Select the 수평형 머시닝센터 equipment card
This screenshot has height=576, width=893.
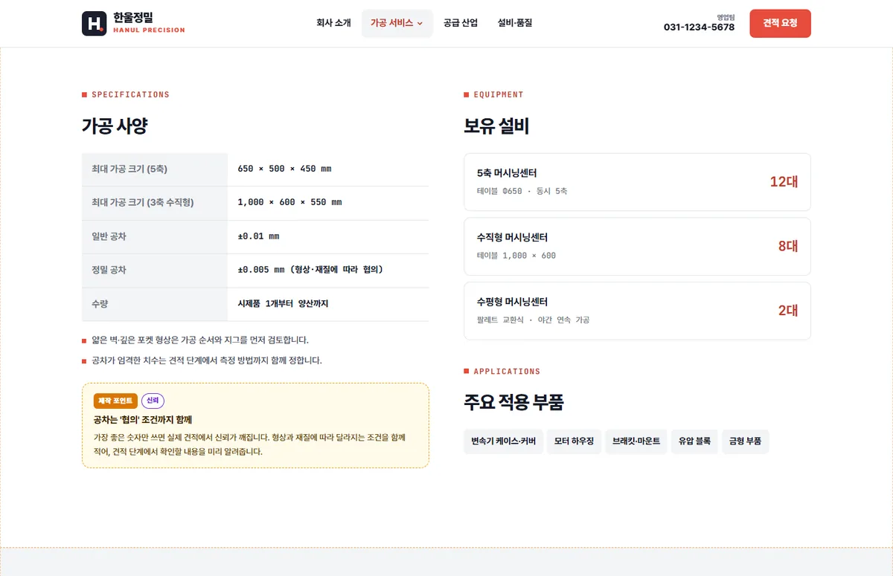[x=637, y=311]
